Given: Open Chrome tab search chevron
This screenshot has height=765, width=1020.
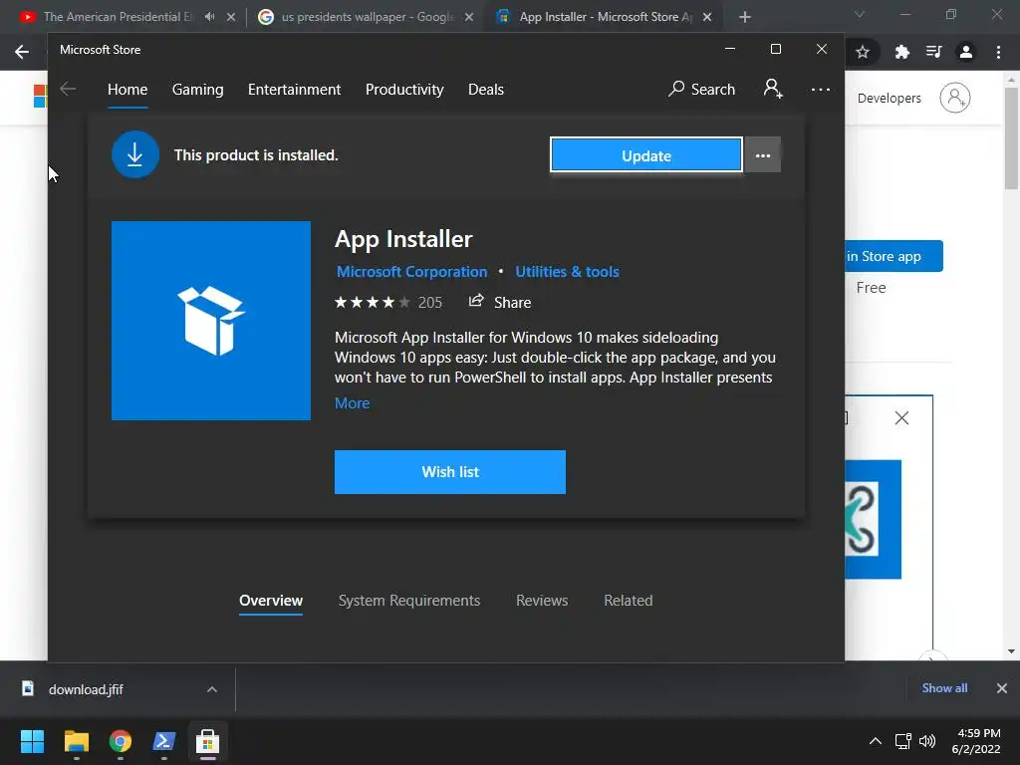Looking at the screenshot, I should (x=860, y=14).
